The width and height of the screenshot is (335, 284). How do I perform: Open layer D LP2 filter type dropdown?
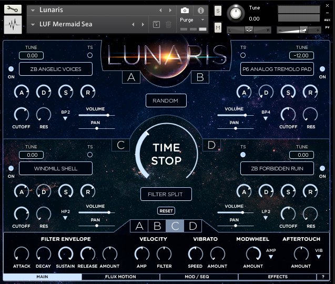click(x=266, y=218)
